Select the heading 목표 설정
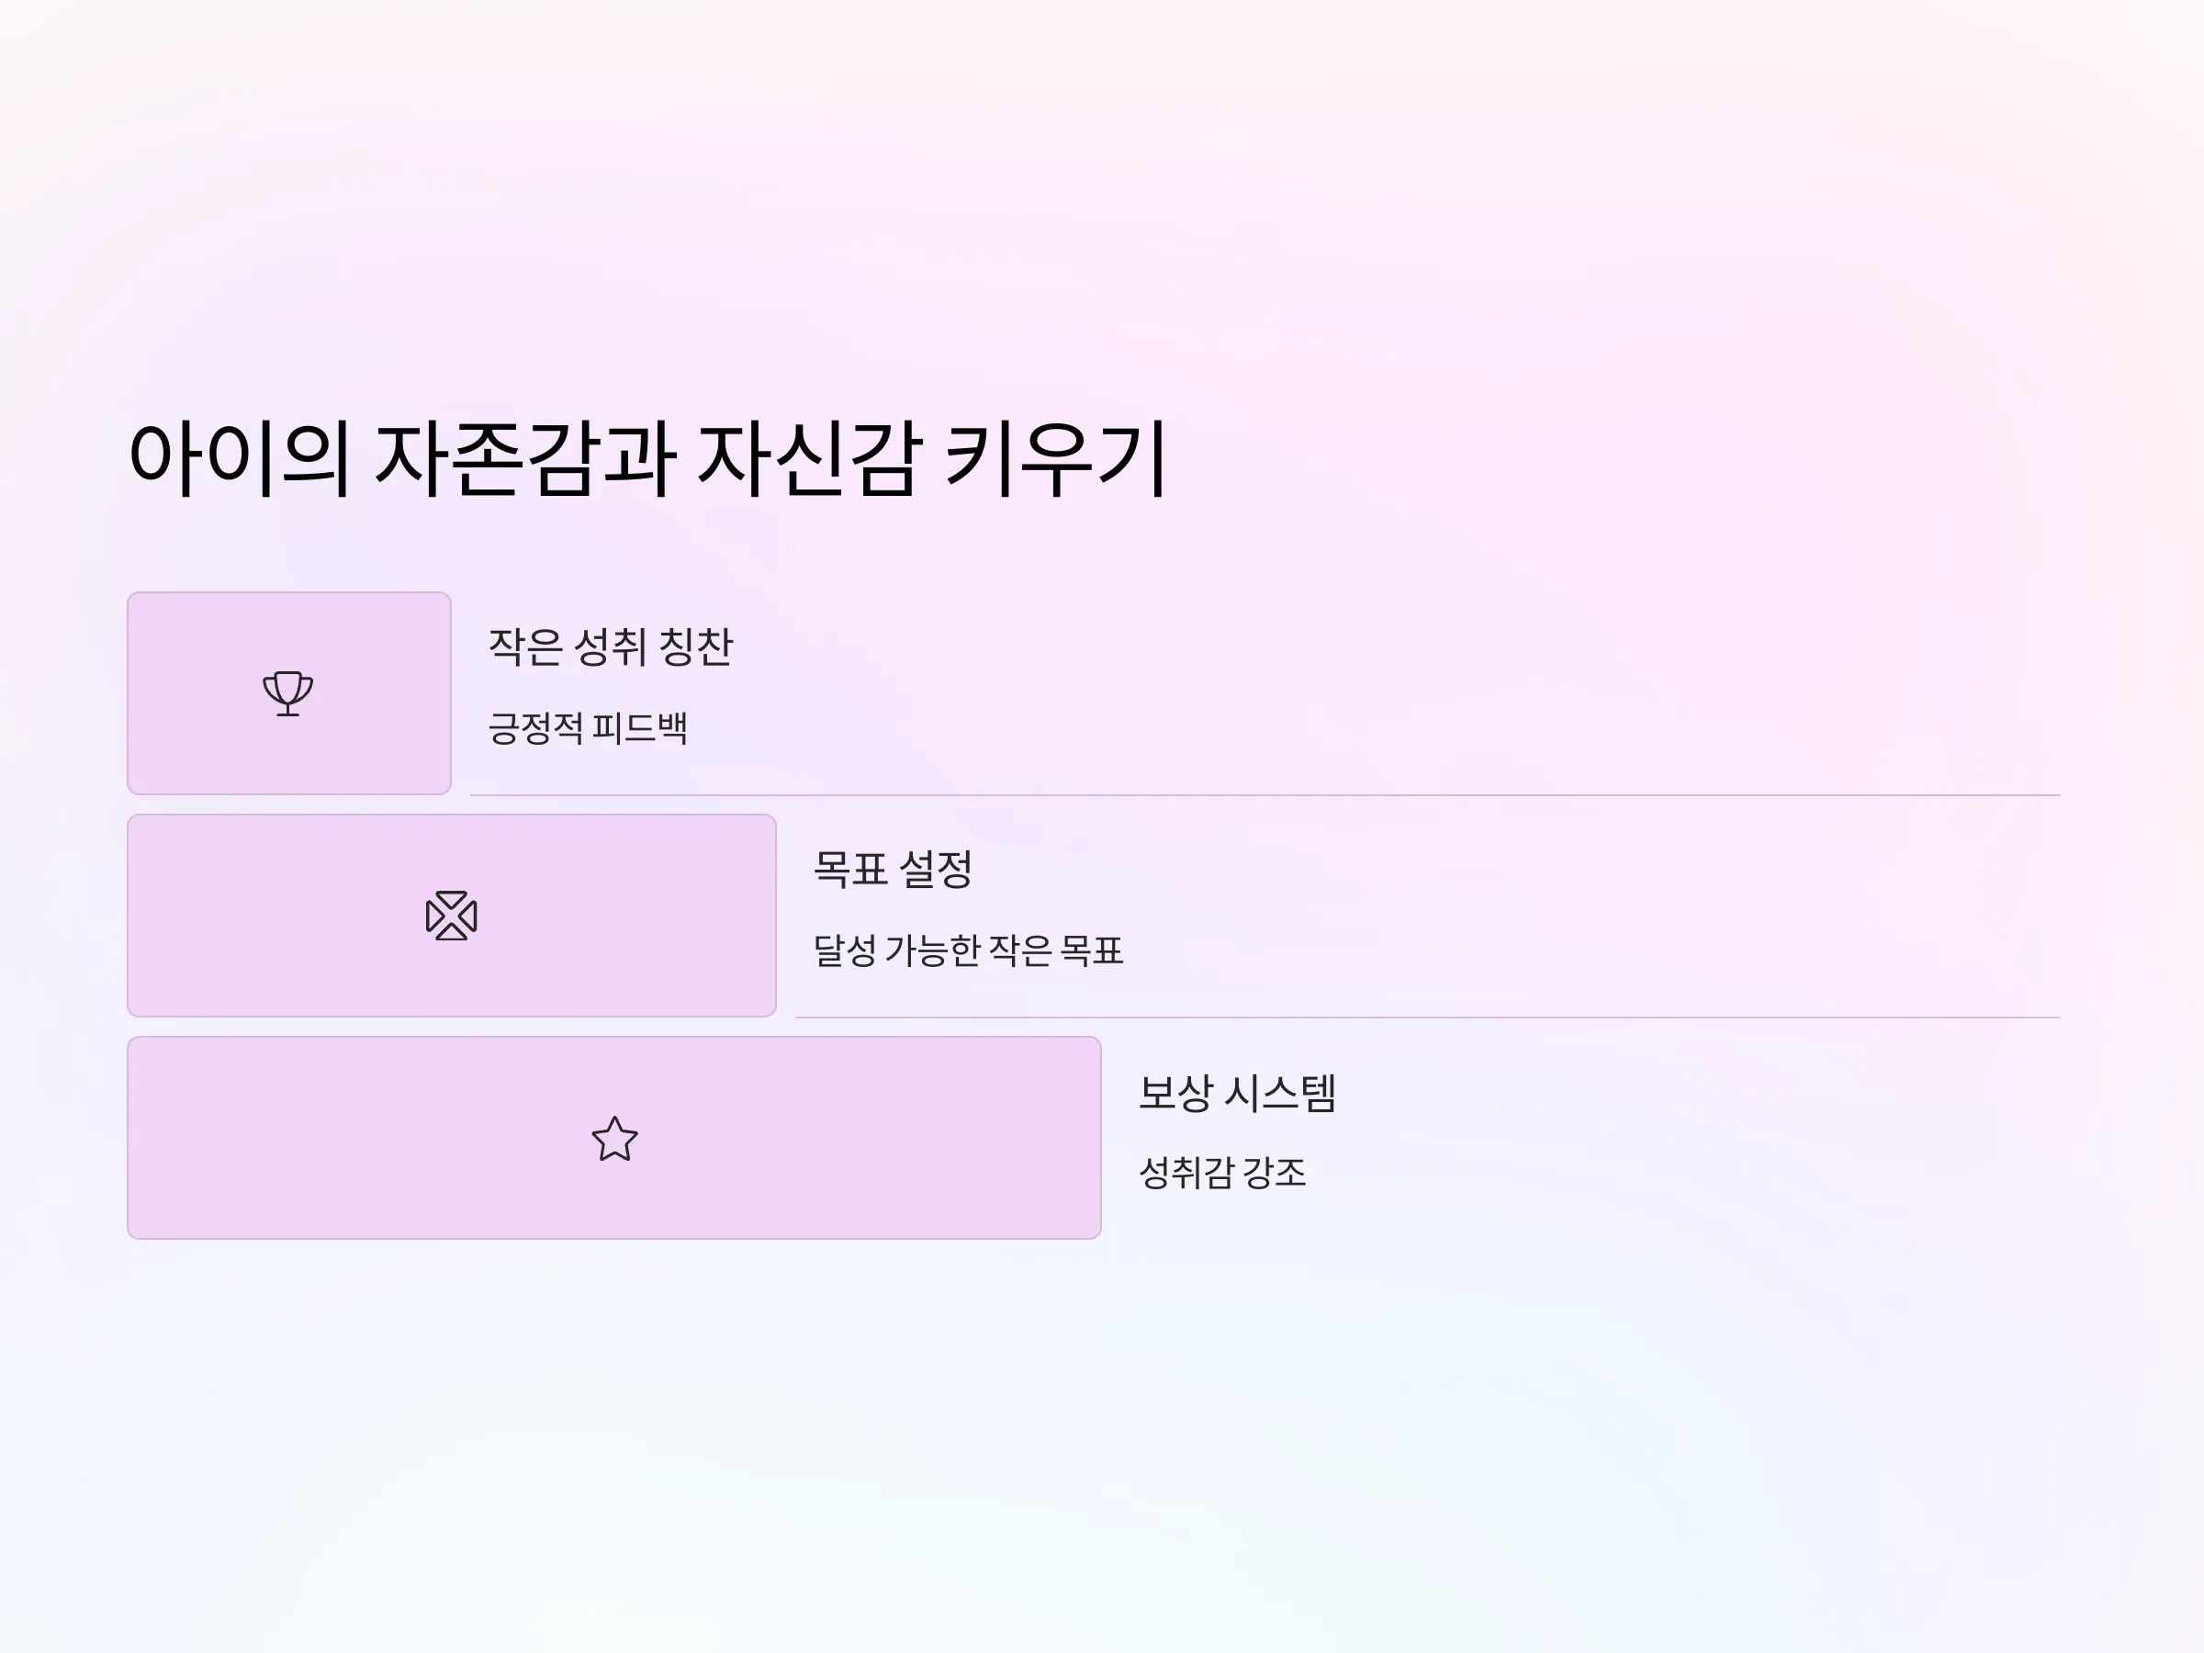This screenshot has height=1653, width=2204. tap(893, 869)
